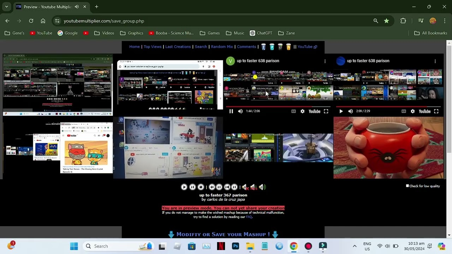
Task: Click the red spider cup video
Action: coord(388,148)
